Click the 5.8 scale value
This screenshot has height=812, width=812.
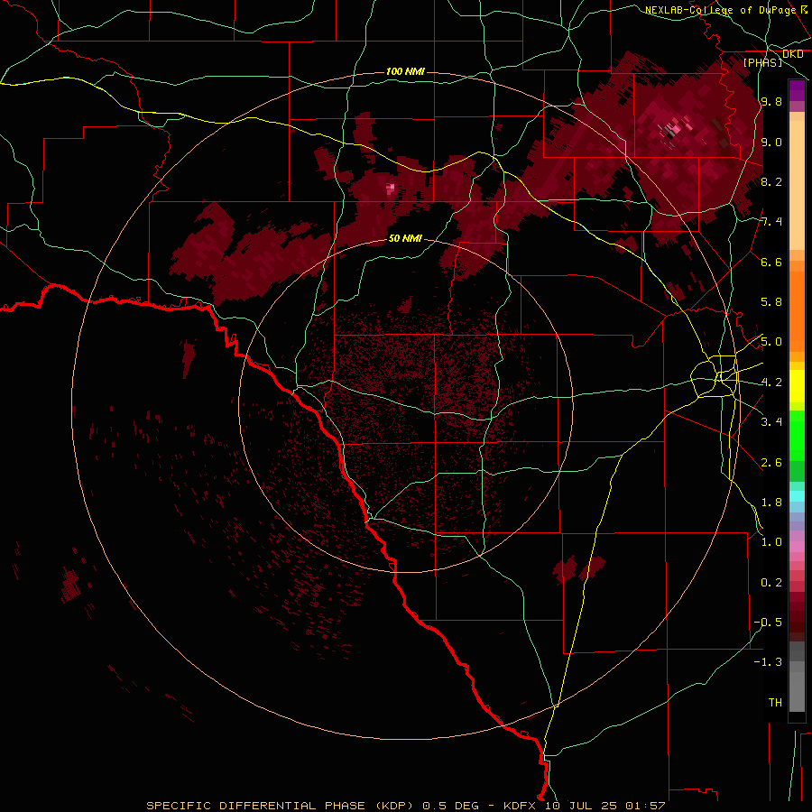(771, 302)
